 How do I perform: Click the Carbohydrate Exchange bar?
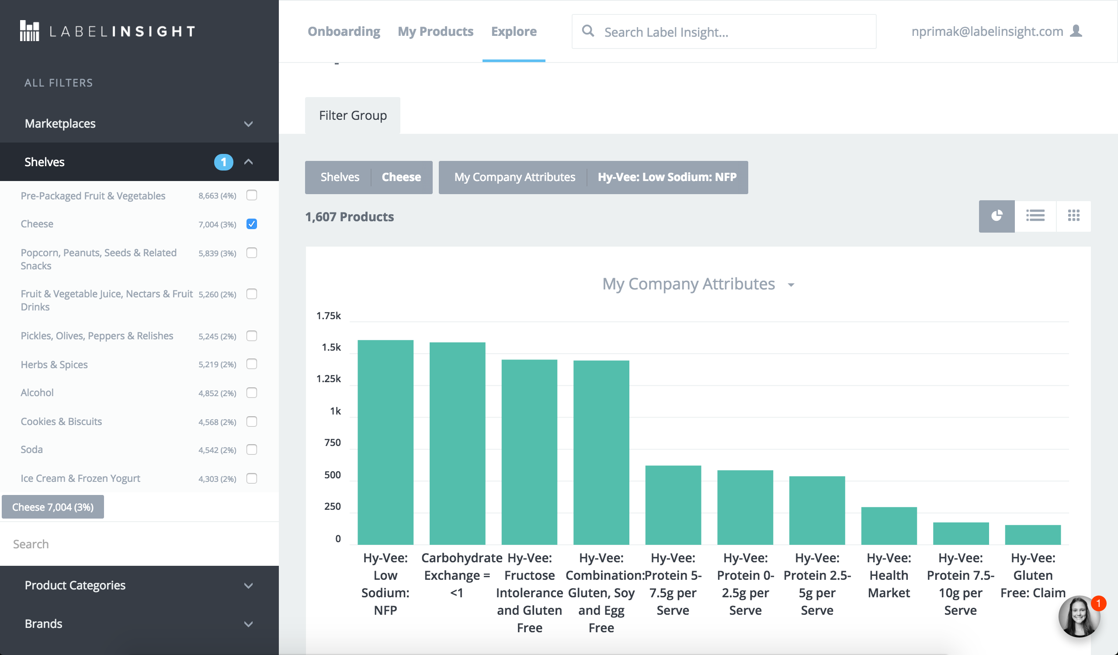(458, 443)
